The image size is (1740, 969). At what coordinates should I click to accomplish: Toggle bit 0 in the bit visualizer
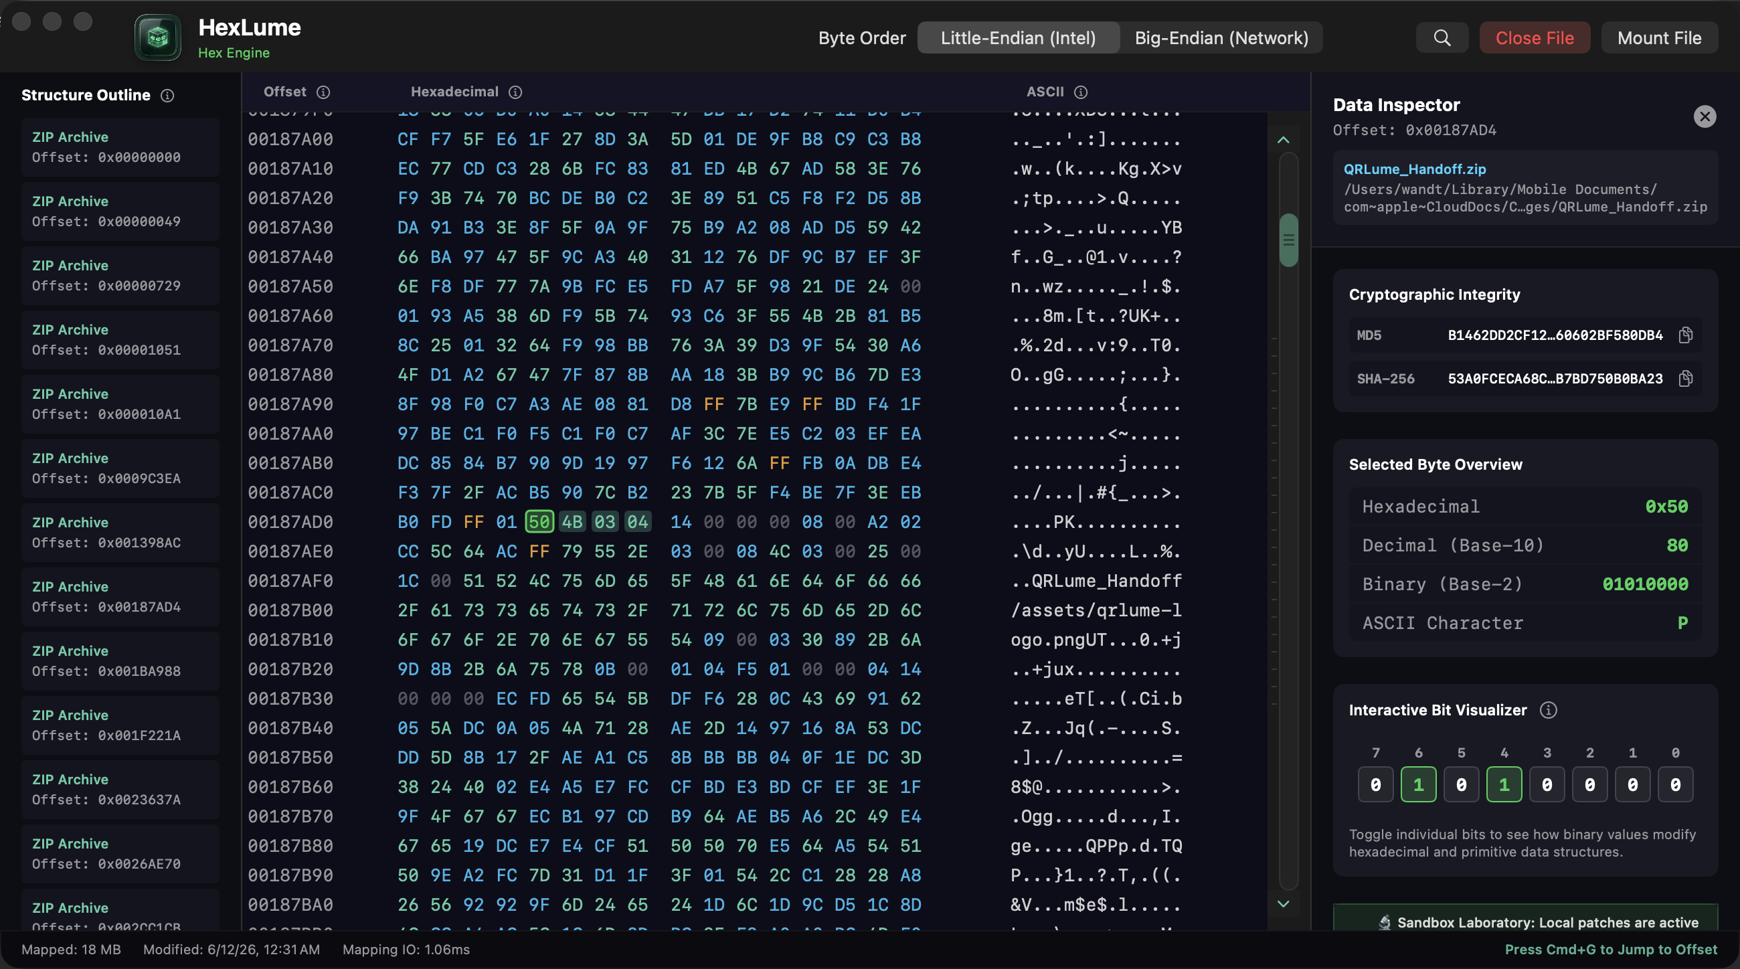click(1675, 785)
